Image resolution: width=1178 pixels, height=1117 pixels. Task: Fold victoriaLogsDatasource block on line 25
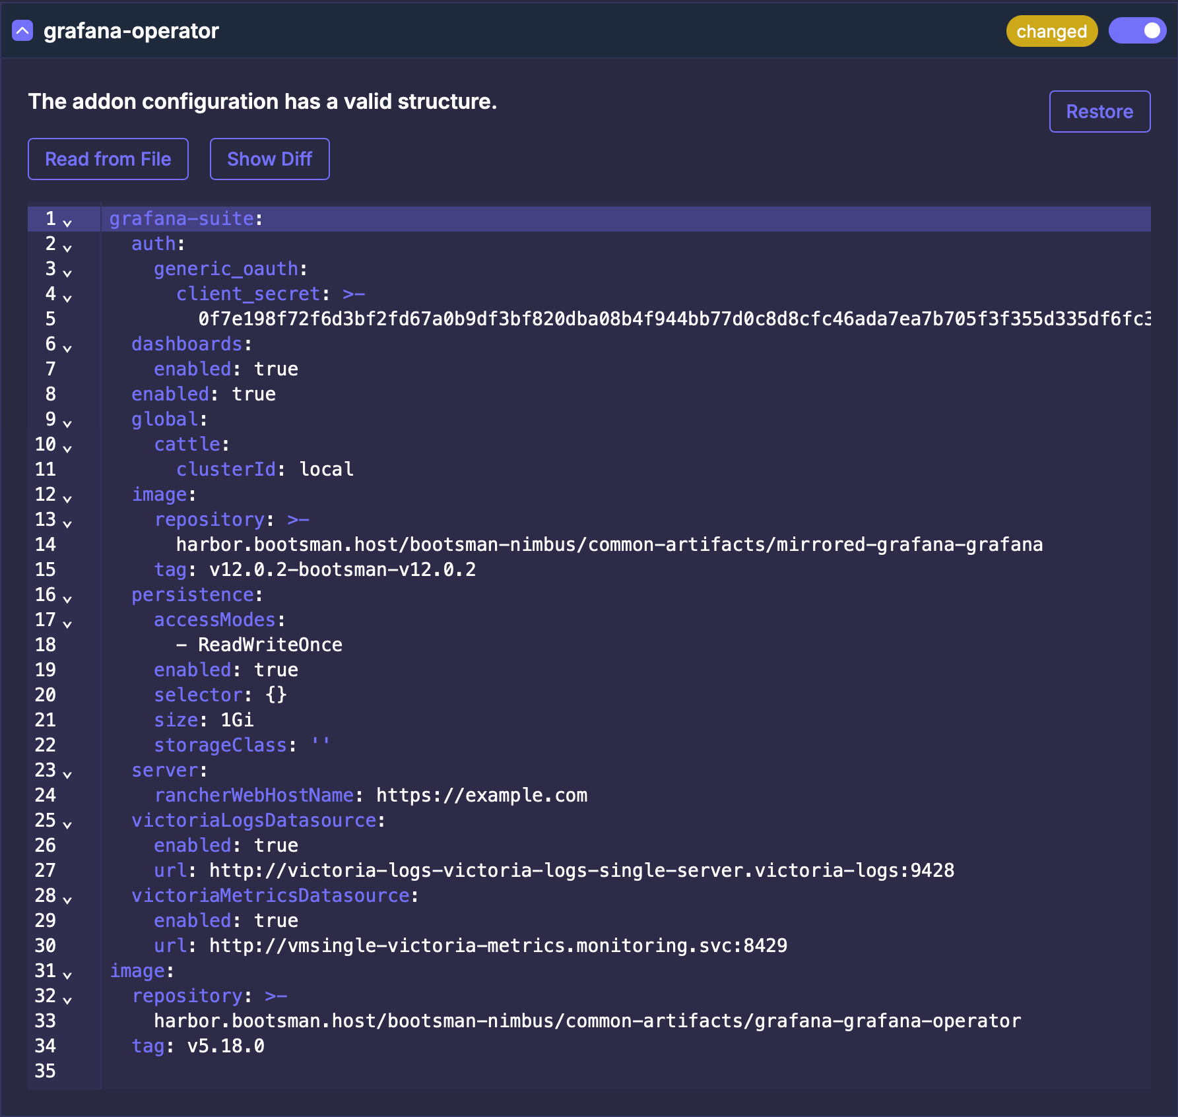pyautogui.click(x=67, y=824)
